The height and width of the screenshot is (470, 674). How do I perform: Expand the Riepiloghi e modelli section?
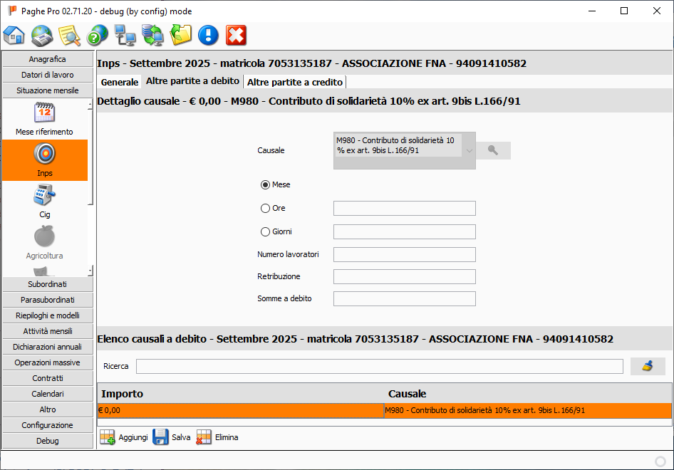48,315
